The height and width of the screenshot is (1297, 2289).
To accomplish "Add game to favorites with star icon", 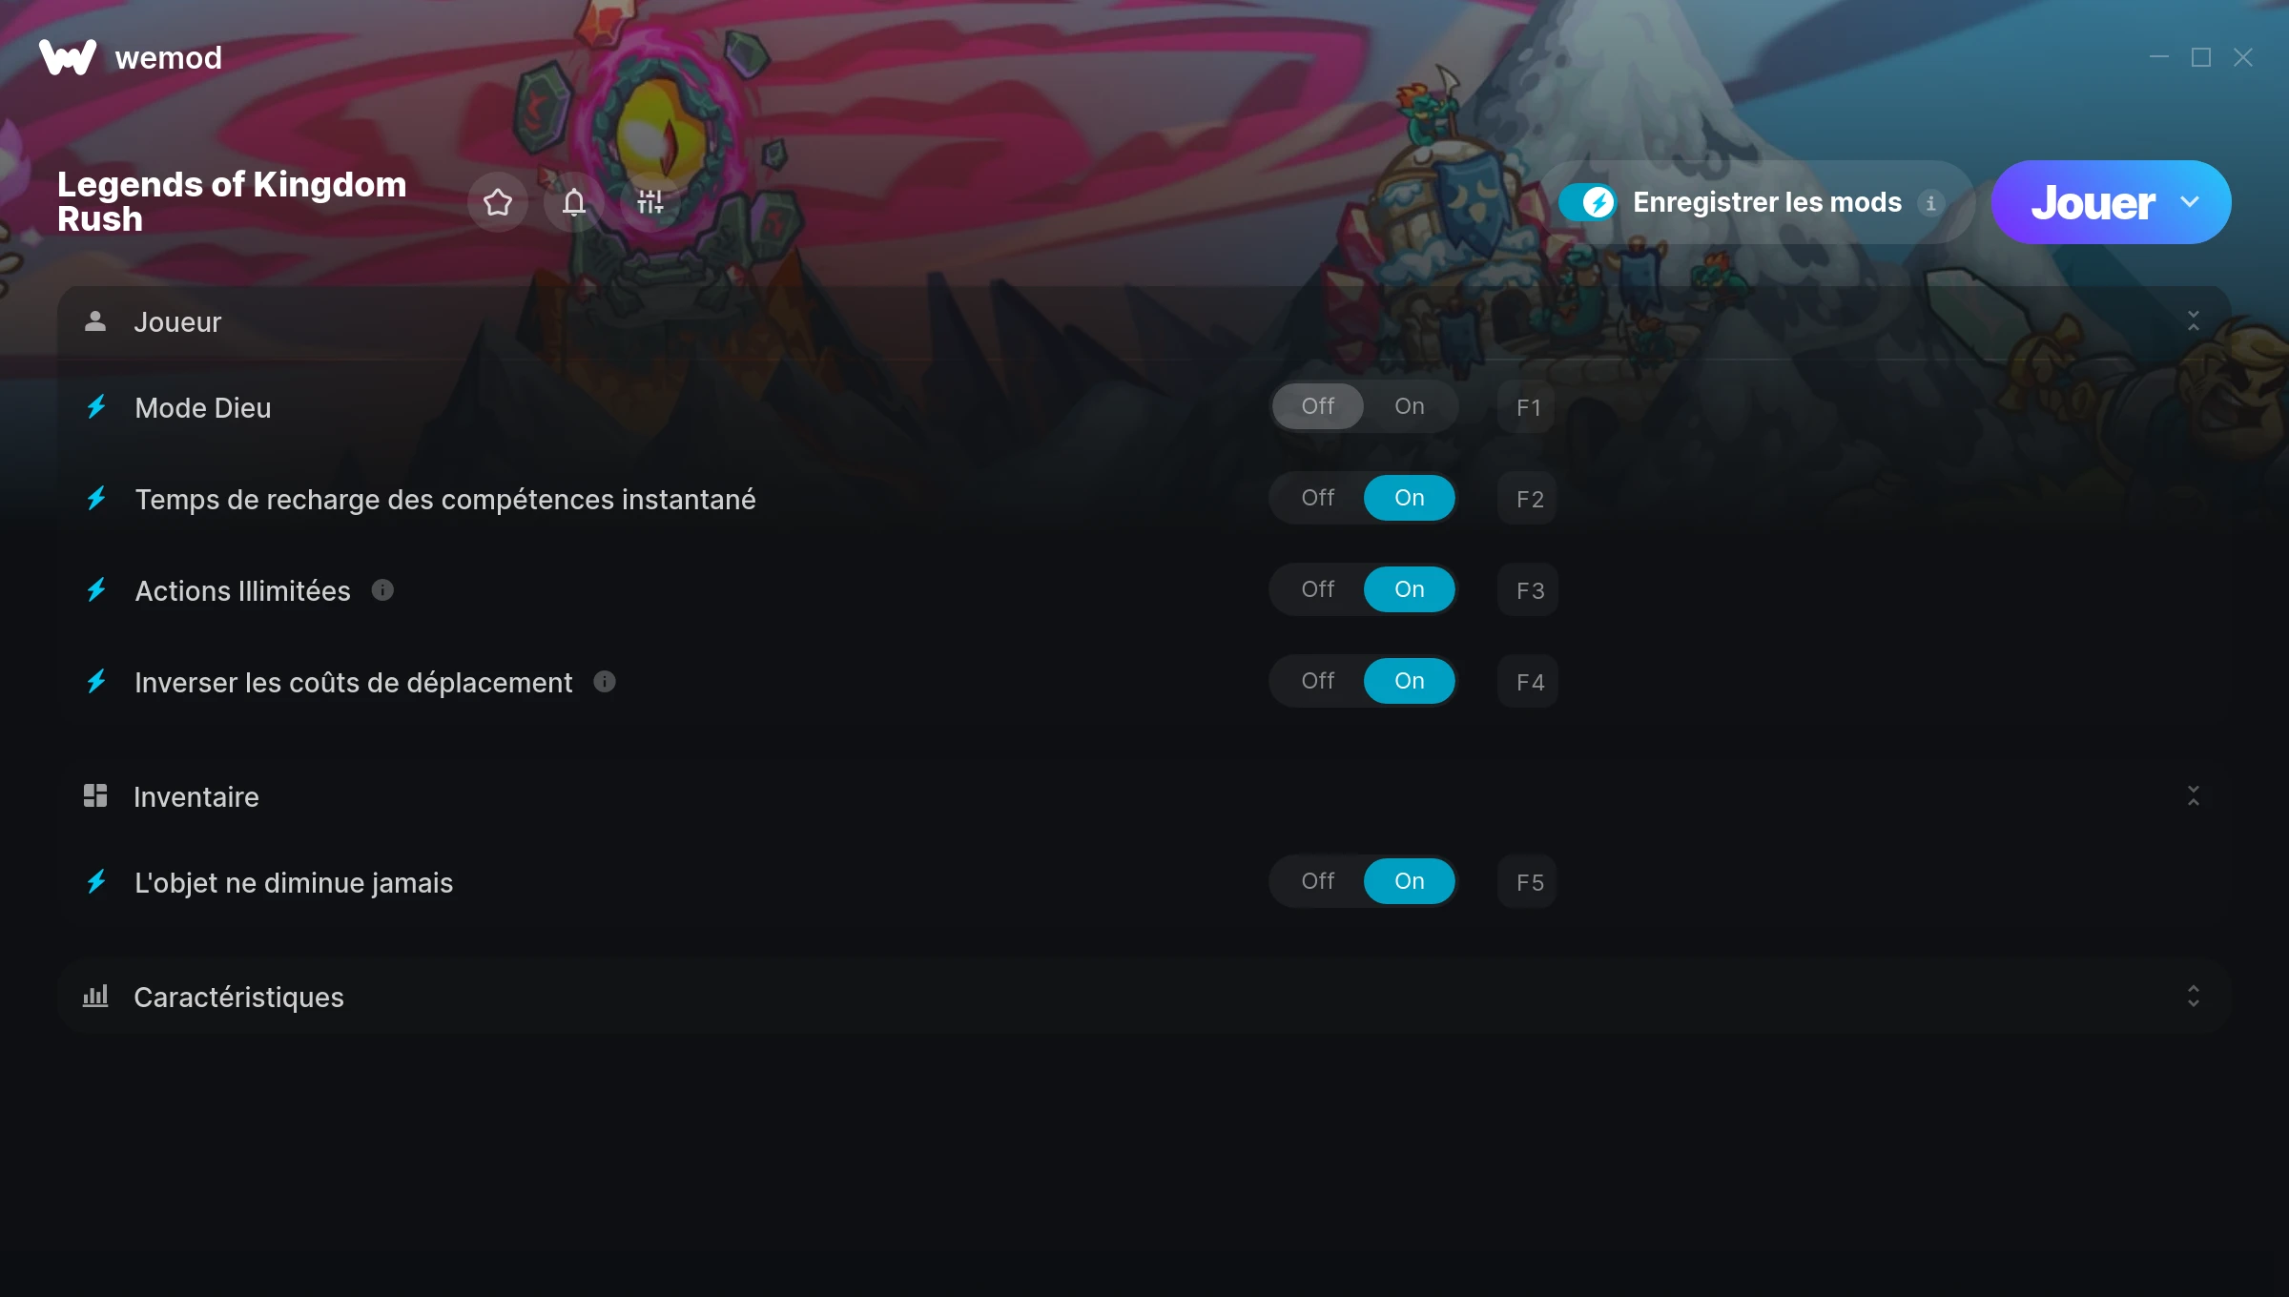I will click(498, 202).
